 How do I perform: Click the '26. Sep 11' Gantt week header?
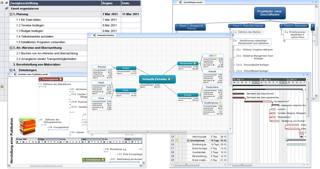[x=273, y=80]
